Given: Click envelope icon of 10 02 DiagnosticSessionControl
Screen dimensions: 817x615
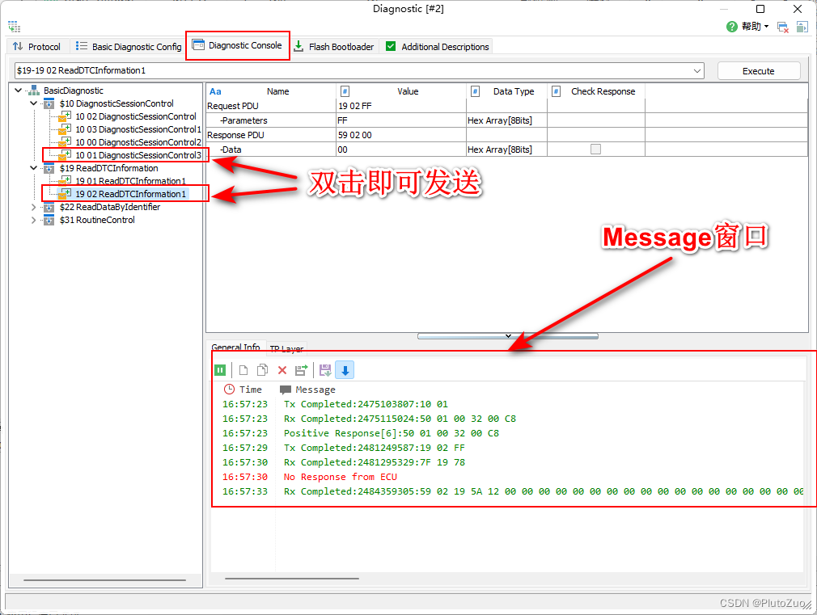Looking at the screenshot, I should point(65,116).
